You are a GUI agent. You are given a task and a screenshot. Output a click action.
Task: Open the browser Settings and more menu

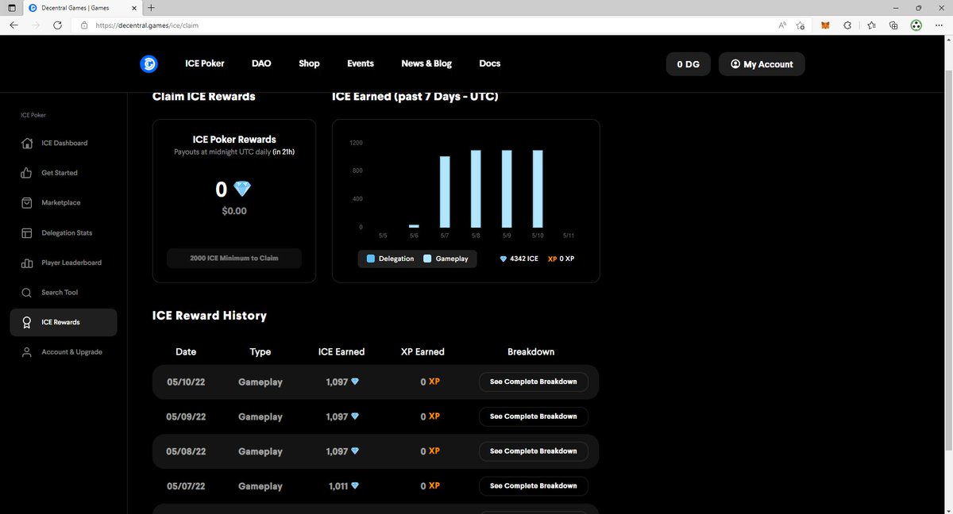click(x=939, y=25)
